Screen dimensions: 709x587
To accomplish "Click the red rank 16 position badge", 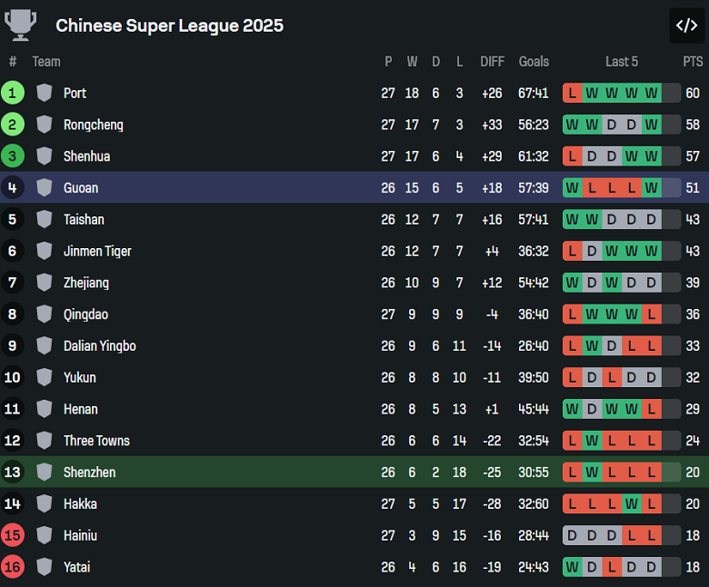I will pos(13,567).
